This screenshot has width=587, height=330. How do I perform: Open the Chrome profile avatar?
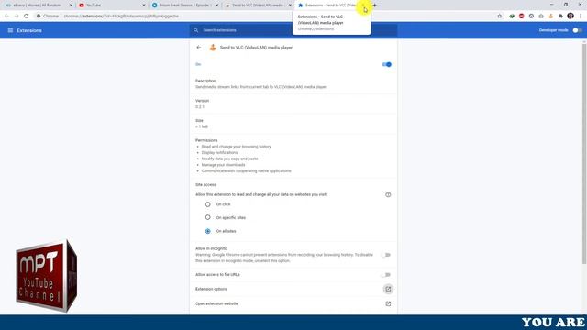570,16
